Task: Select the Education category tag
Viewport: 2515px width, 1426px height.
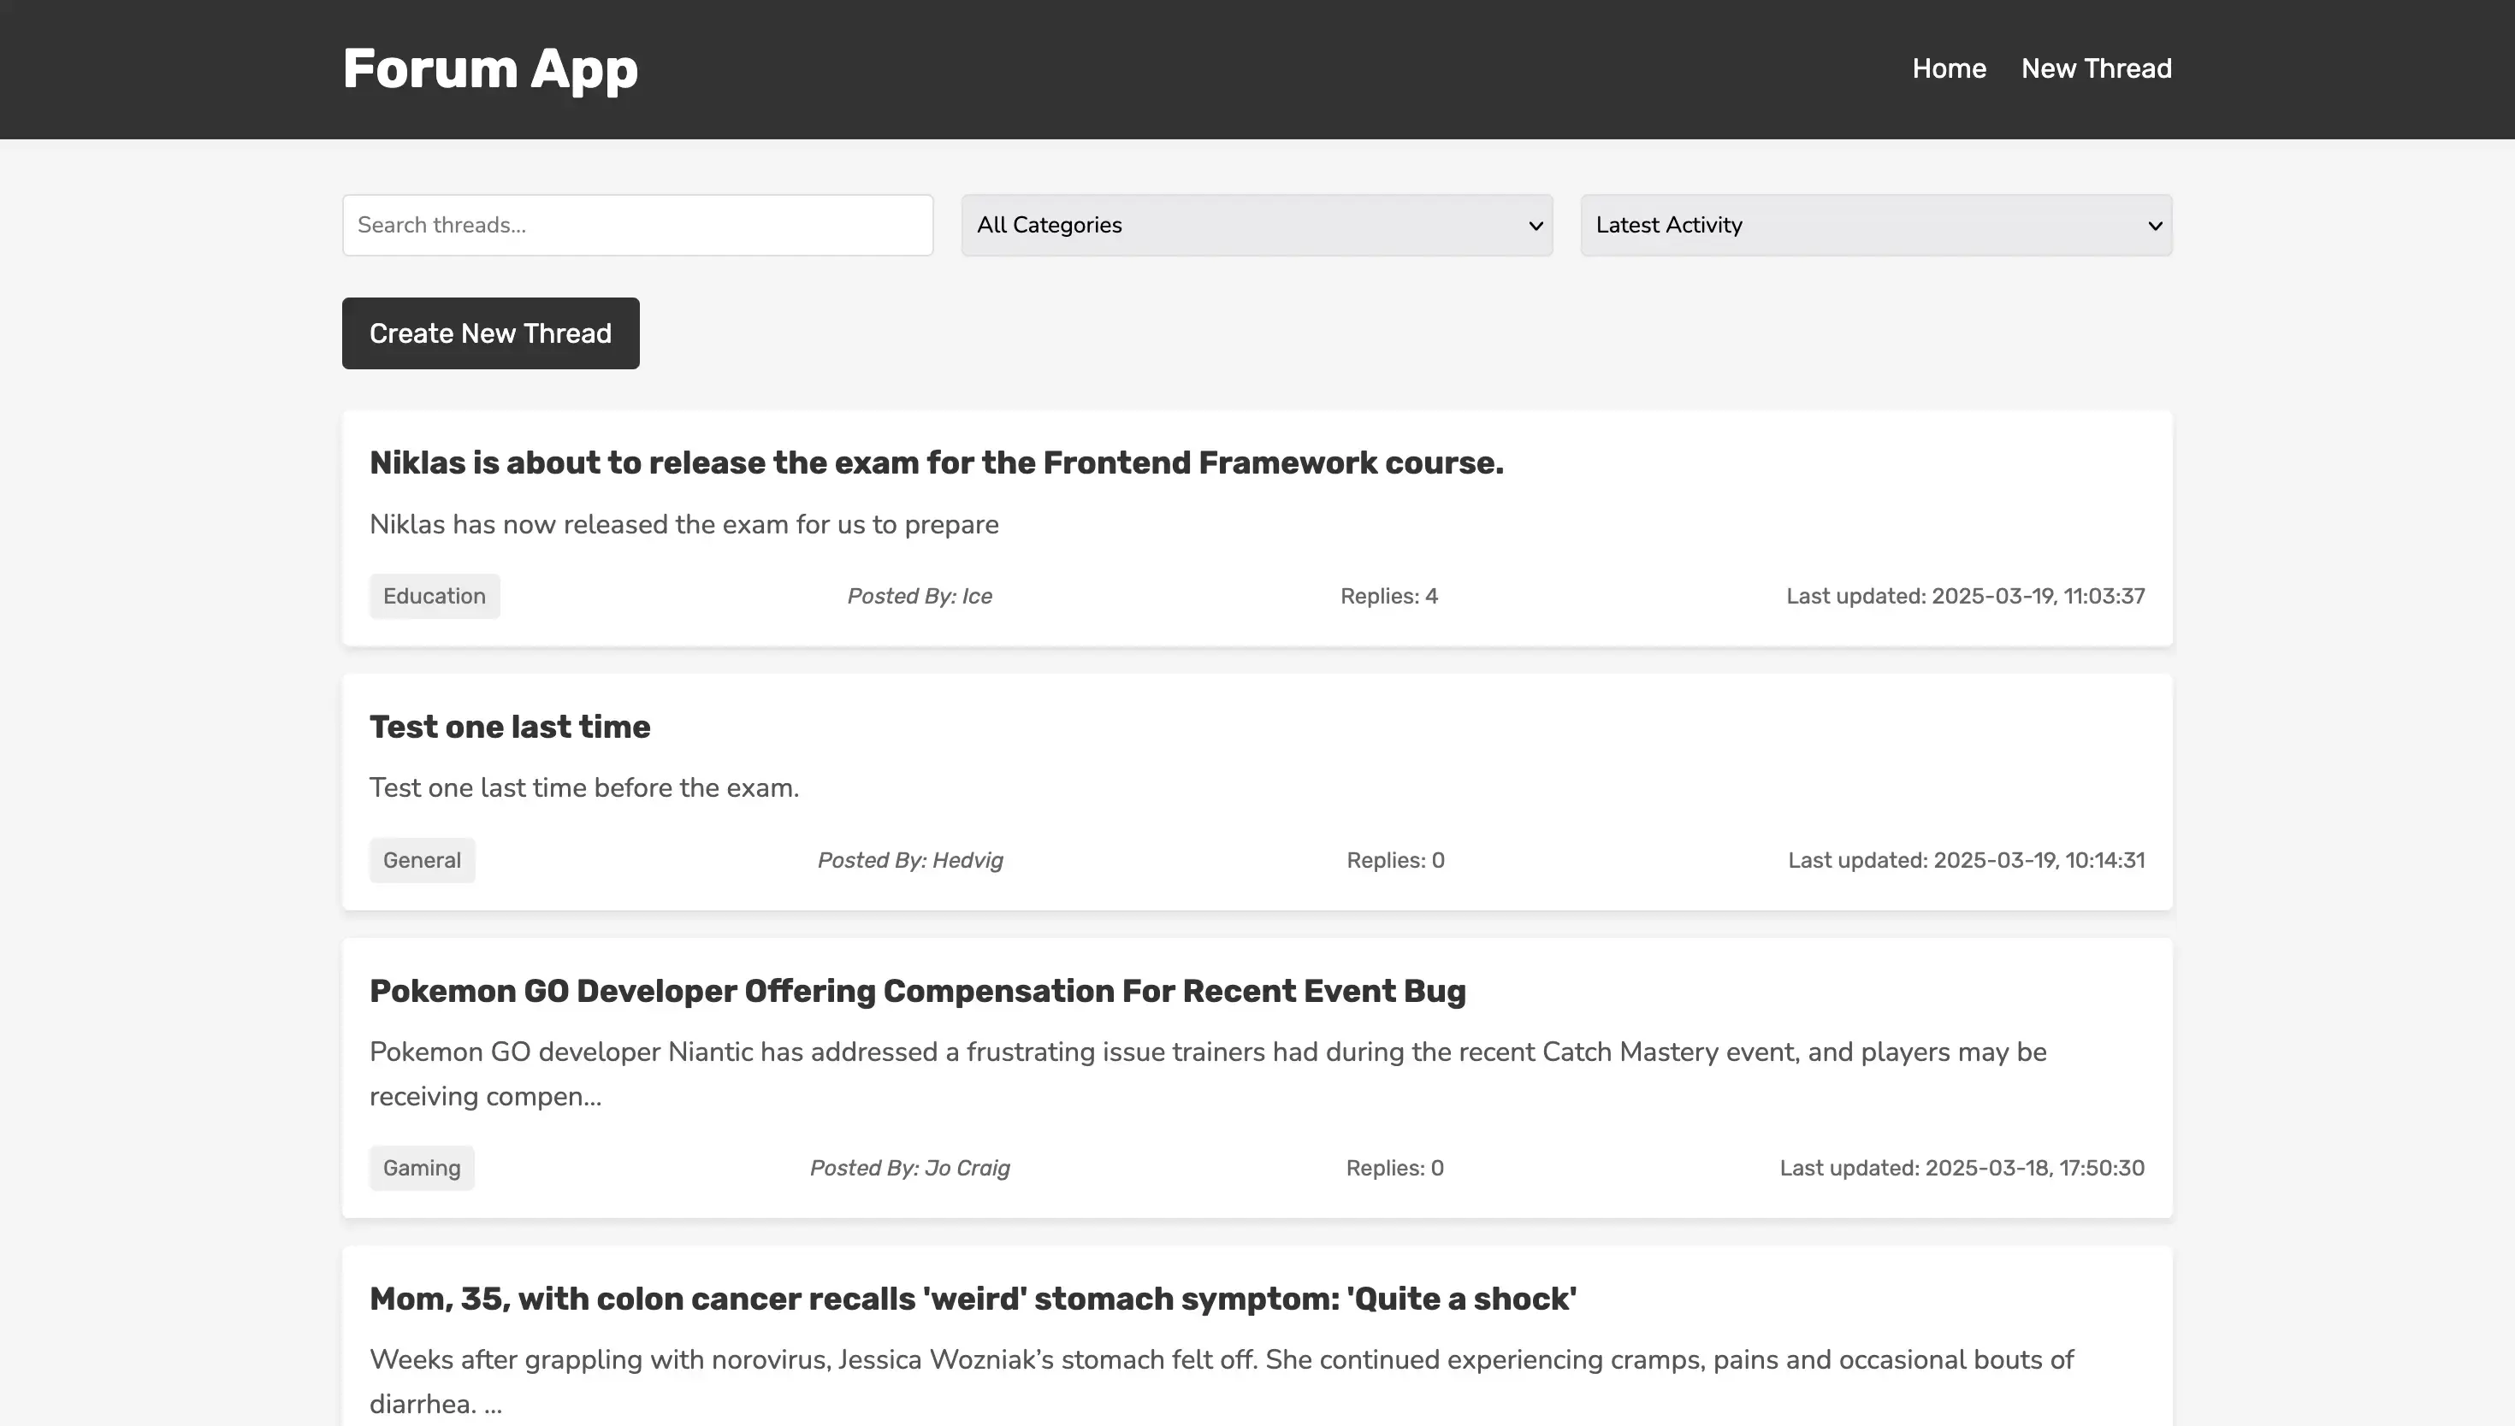Action: (x=434, y=596)
